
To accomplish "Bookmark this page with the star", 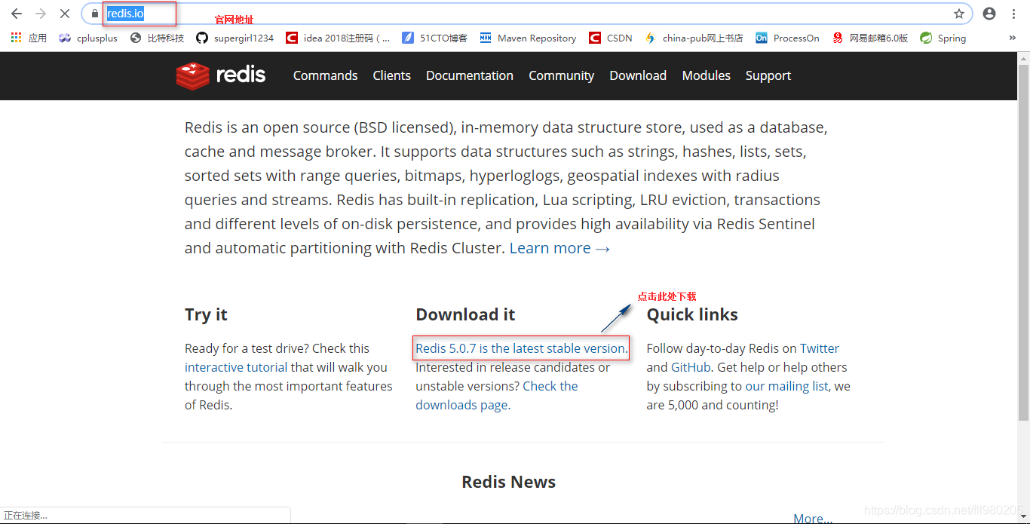I will [959, 14].
